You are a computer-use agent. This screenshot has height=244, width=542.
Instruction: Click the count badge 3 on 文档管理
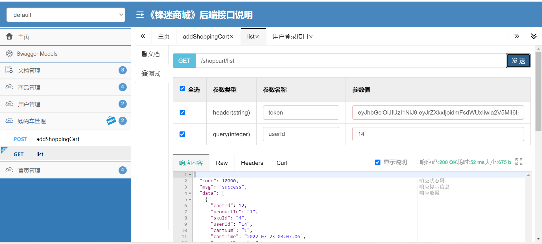[x=123, y=70]
